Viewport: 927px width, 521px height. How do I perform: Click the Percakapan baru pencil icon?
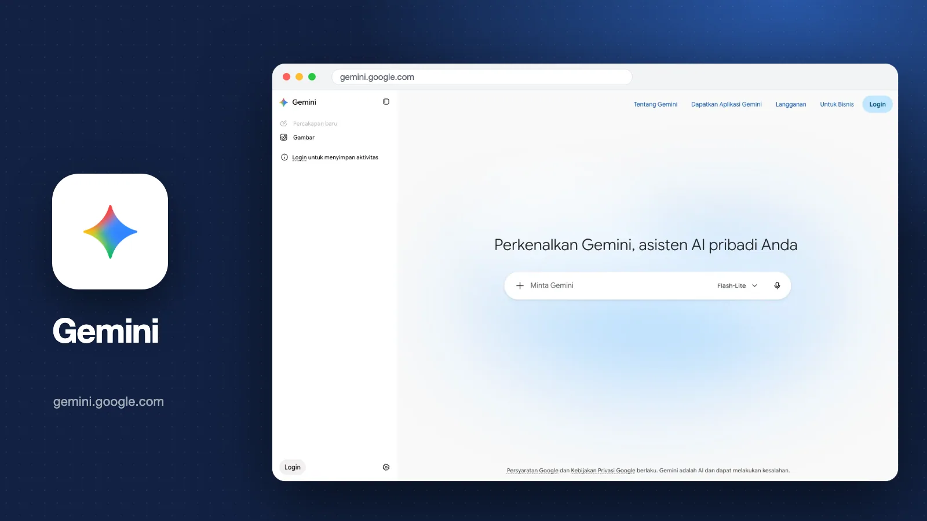(x=284, y=123)
